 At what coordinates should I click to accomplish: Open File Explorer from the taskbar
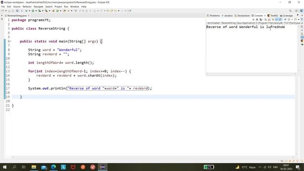[34, 167]
